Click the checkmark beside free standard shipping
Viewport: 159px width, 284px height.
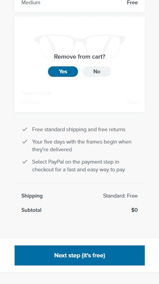pos(25,129)
